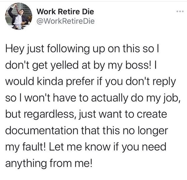Click the word "know" in the last lines
The height and width of the screenshot is (180, 187).
(x=97, y=147)
